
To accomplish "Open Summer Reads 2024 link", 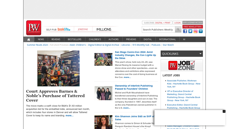I will [37, 45].
